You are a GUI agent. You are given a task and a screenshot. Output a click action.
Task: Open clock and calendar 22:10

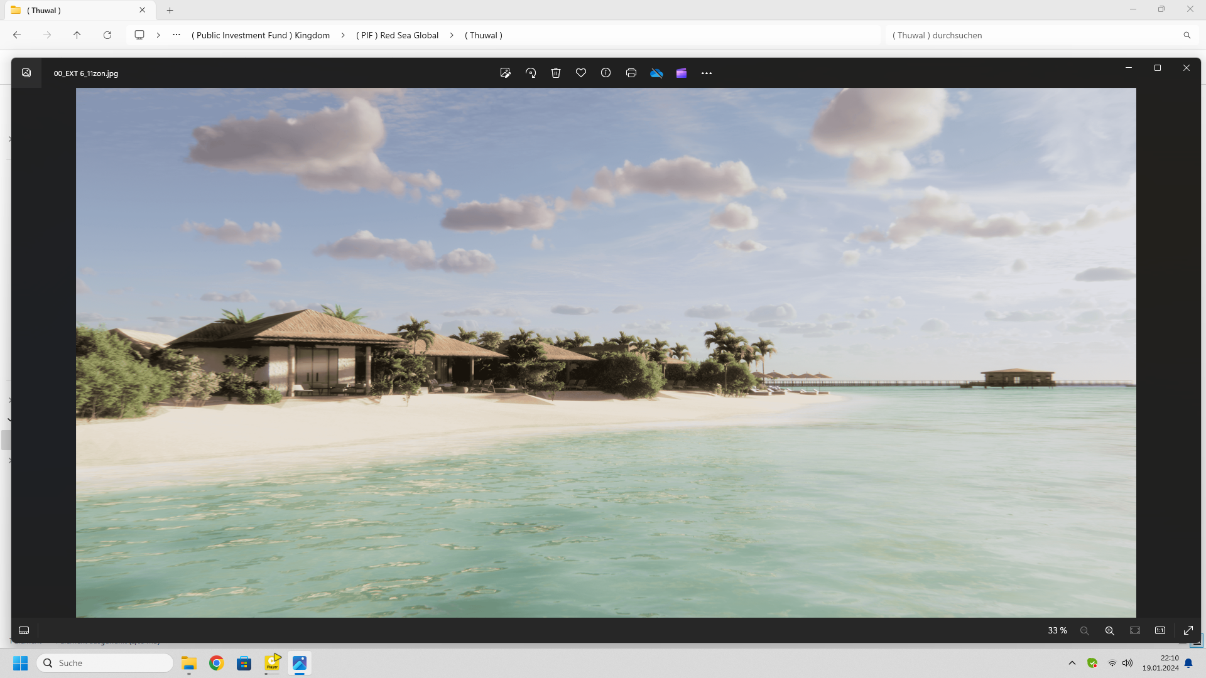pos(1160,663)
